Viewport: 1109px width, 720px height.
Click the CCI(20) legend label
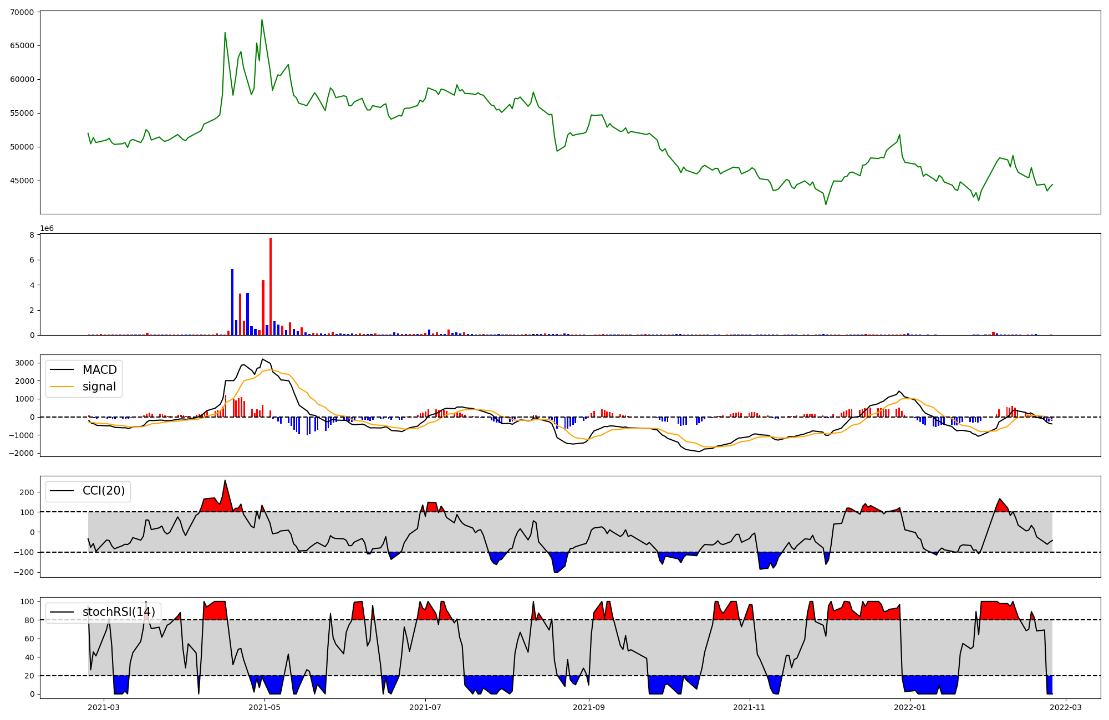[103, 491]
